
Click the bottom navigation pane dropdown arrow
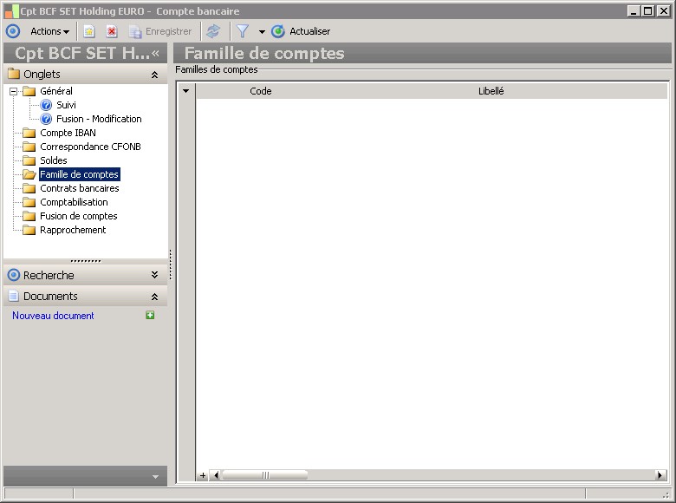(156, 477)
